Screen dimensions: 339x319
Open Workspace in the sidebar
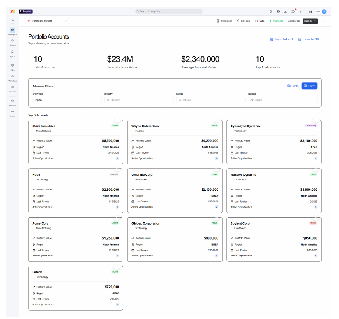pyautogui.click(x=13, y=31)
